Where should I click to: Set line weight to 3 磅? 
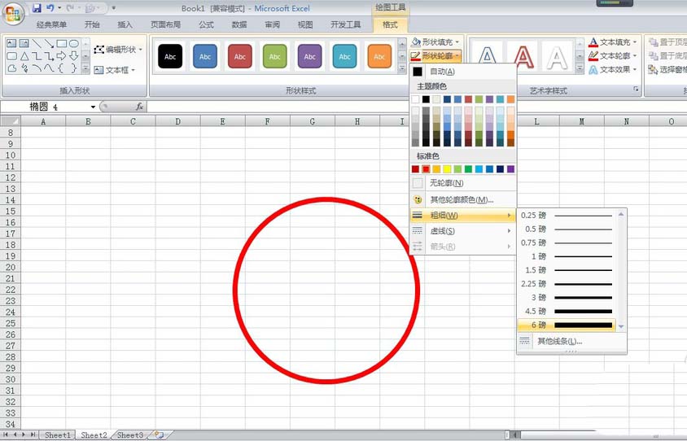coord(567,297)
